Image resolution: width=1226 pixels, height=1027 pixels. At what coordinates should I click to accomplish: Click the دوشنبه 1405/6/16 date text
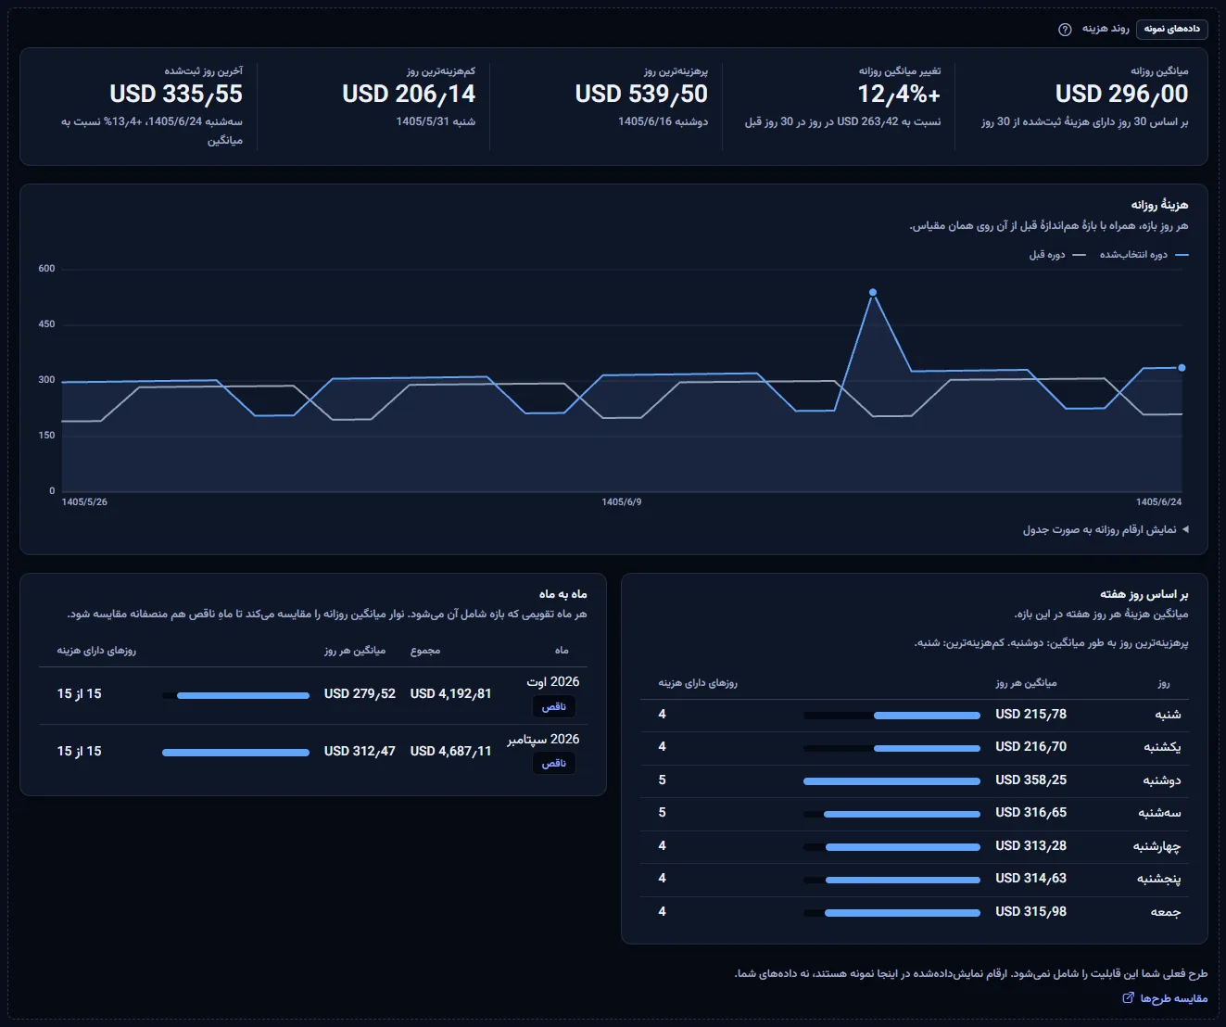663,121
